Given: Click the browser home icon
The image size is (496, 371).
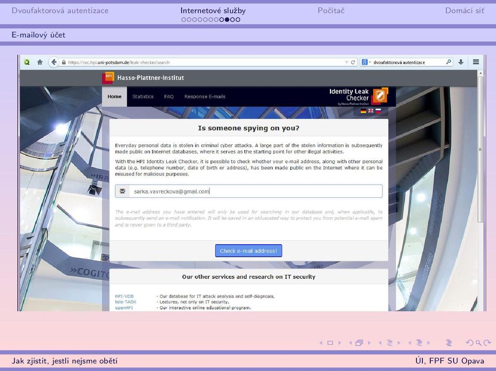Looking at the screenshot, I should 40,62.
